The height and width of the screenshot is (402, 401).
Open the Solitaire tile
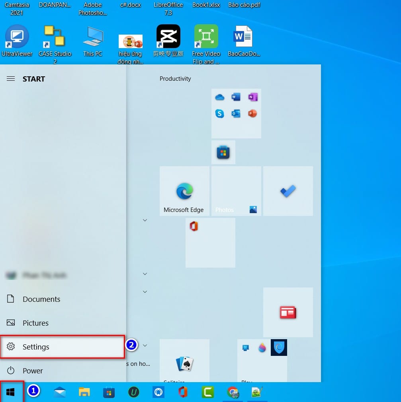tap(184, 361)
